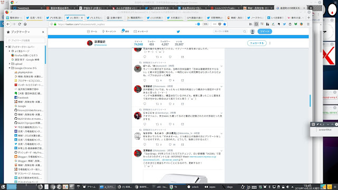Collapse the ブックマークツールバー folder
The height and width of the screenshot is (190, 338).
[6, 47]
